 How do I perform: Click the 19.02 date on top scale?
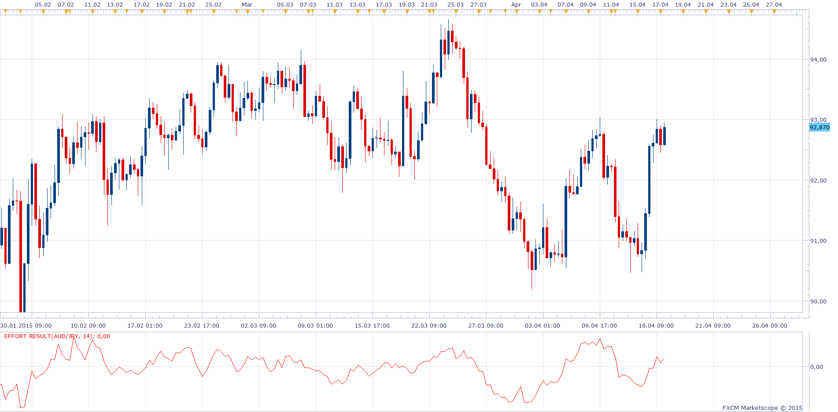164,5
